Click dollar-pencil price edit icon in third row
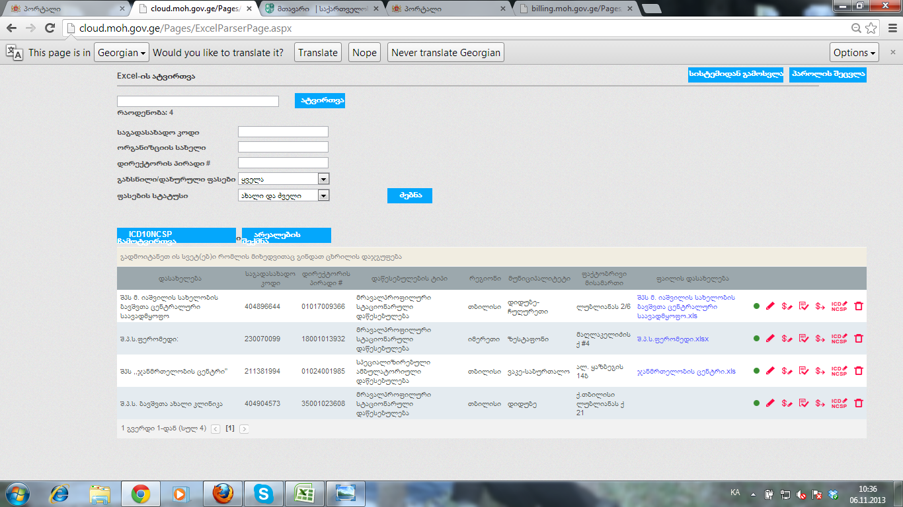This screenshot has width=903, height=507. pos(787,371)
